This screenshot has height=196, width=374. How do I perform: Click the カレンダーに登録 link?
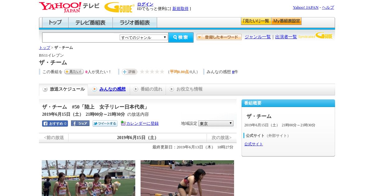tap(142, 124)
